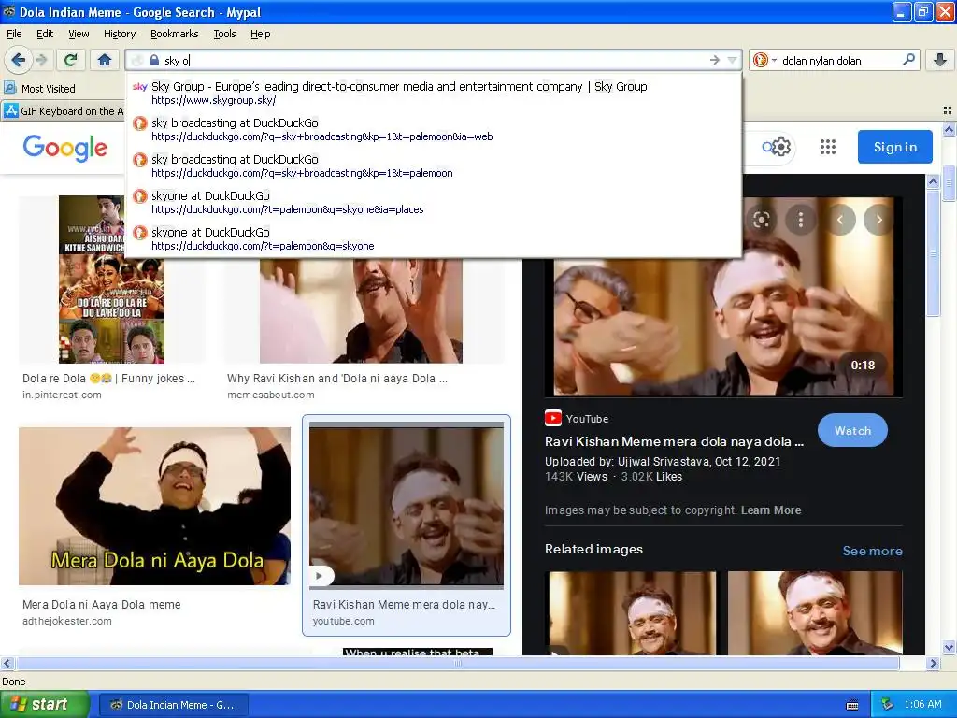Viewport: 957px width, 718px height.
Task: Open the DuckDuckGo search engine selector
Action: pyautogui.click(x=764, y=60)
